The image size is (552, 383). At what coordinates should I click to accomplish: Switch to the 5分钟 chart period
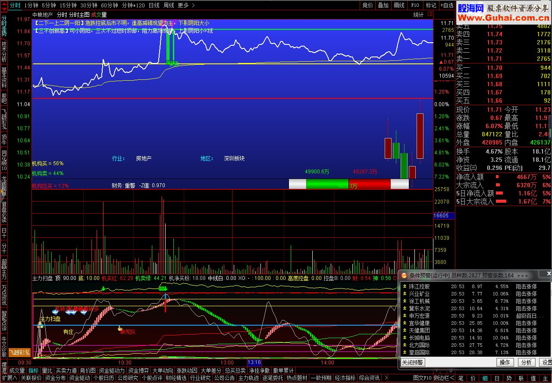[49, 5]
